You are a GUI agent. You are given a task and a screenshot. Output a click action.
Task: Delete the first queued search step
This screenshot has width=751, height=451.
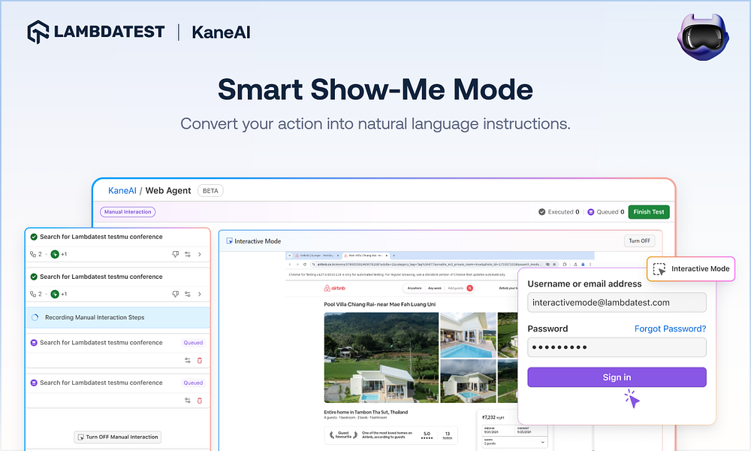(200, 360)
